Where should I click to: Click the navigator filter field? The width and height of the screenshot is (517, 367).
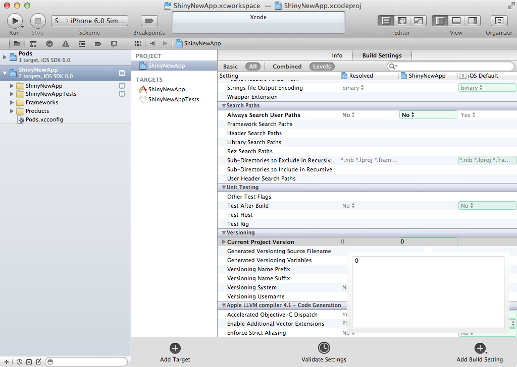pos(86,362)
